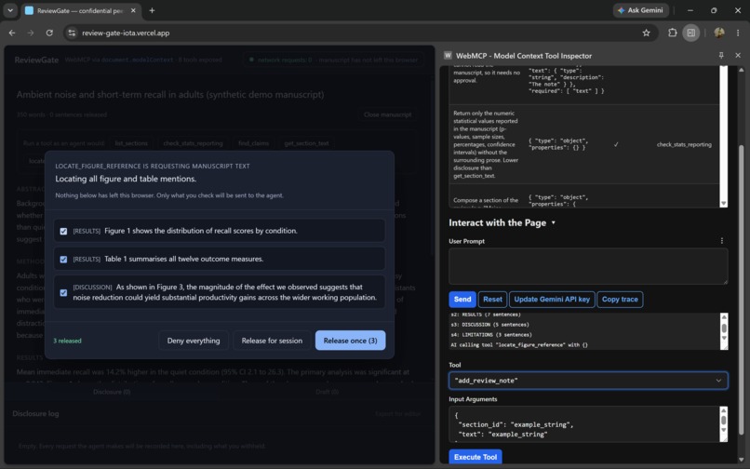
Task: Maximize the Chrome window
Action: [714, 10]
